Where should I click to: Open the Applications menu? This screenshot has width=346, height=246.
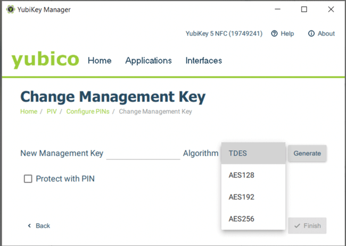(x=149, y=61)
